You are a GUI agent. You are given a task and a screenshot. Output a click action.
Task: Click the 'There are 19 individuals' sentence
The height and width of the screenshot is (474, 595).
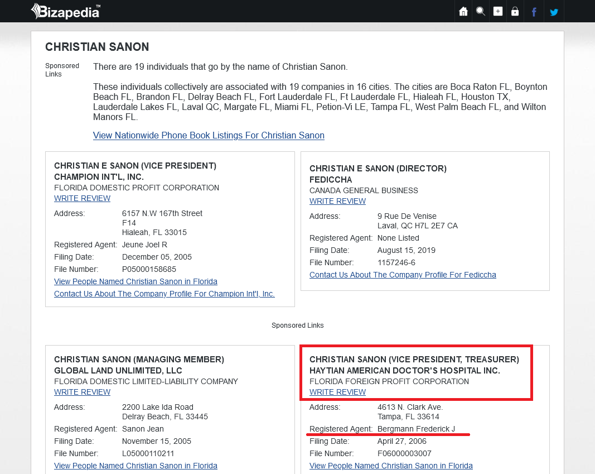click(220, 67)
